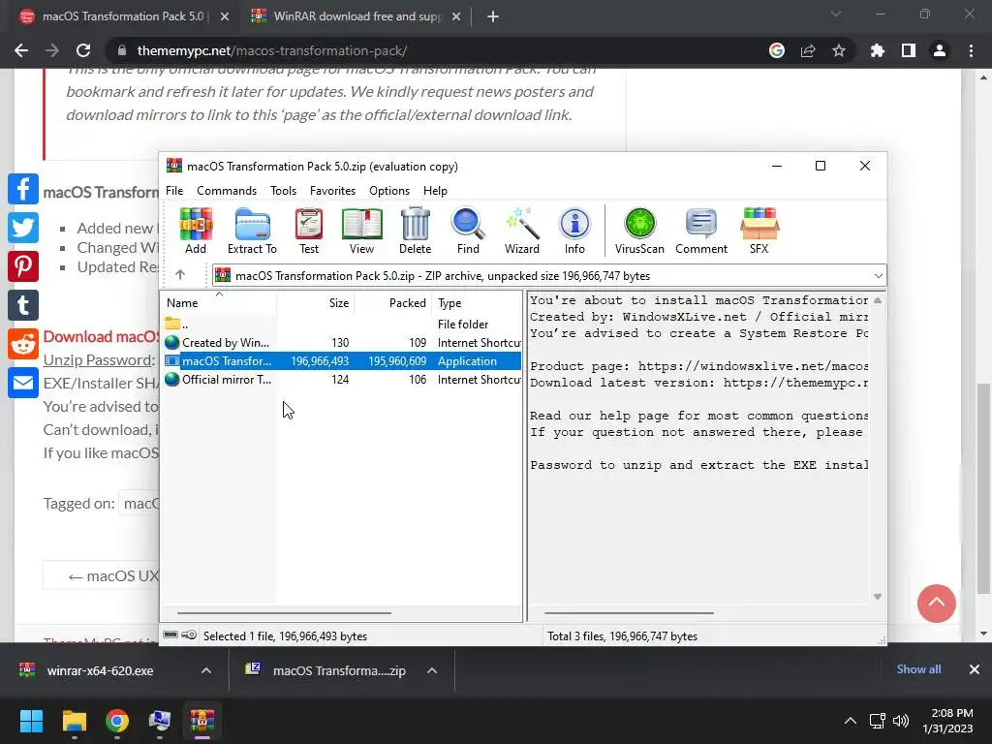Open Windows Start menu

(31, 721)
